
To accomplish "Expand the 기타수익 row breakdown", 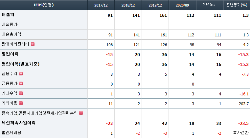I will tap(21, 93).
